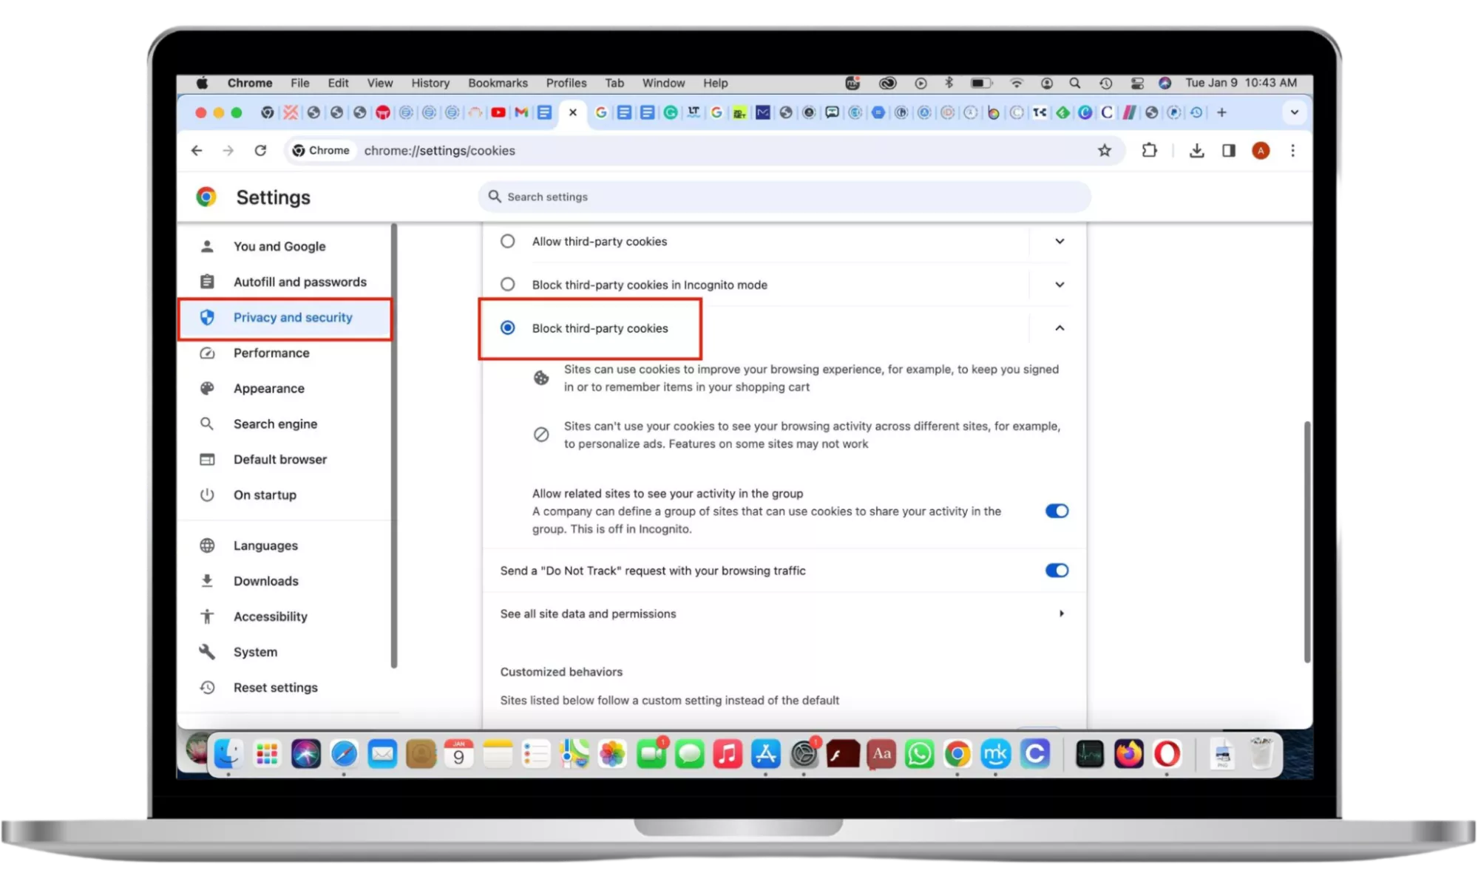The image size is (1478, 887).
Task: Click the profile avatar icon
Action: point(1261,151)
